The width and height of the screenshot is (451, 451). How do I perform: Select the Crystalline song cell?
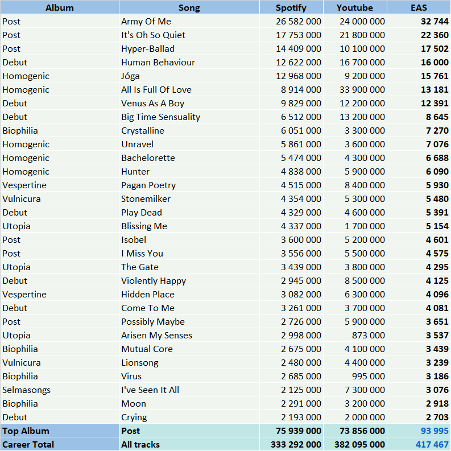click(189, 131)
